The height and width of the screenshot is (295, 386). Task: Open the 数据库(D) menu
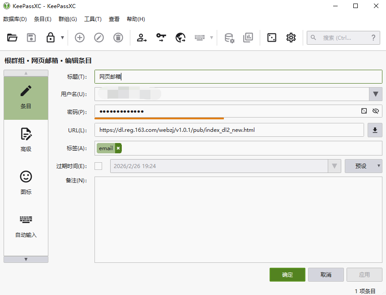[x=15, y=19]
